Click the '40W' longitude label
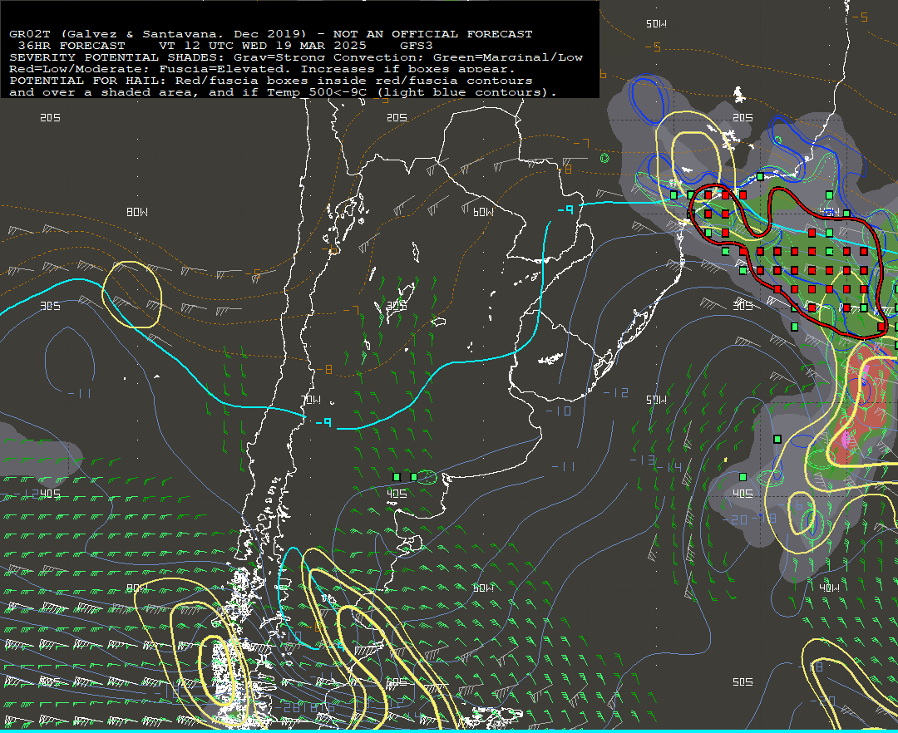This screenshot has width=898, height=733. tap(829, 588)
